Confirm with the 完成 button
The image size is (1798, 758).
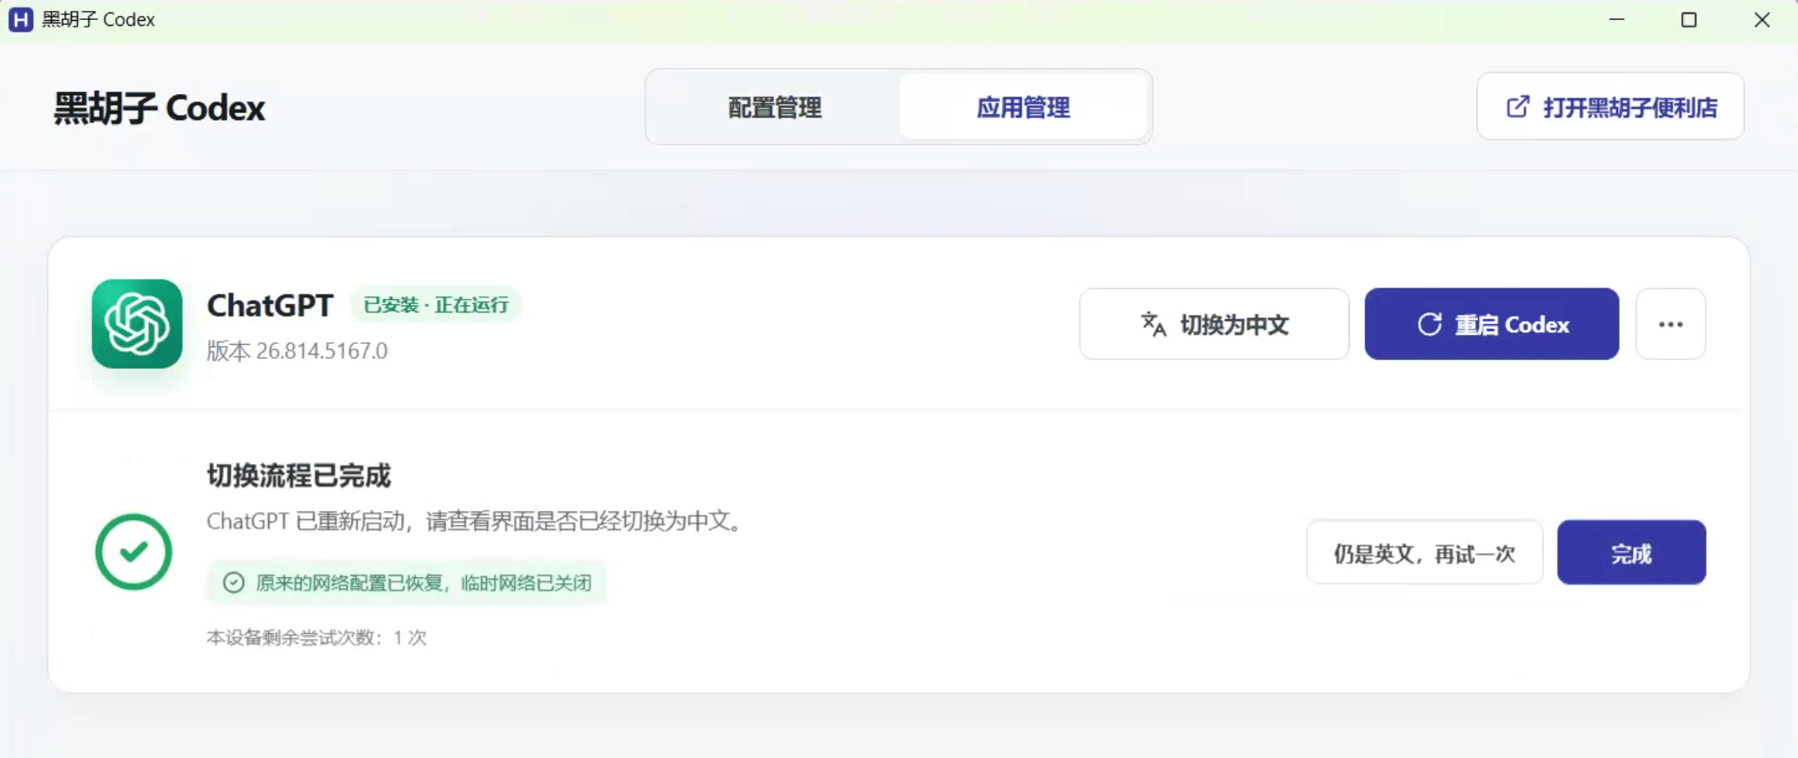pos(1631,553)
